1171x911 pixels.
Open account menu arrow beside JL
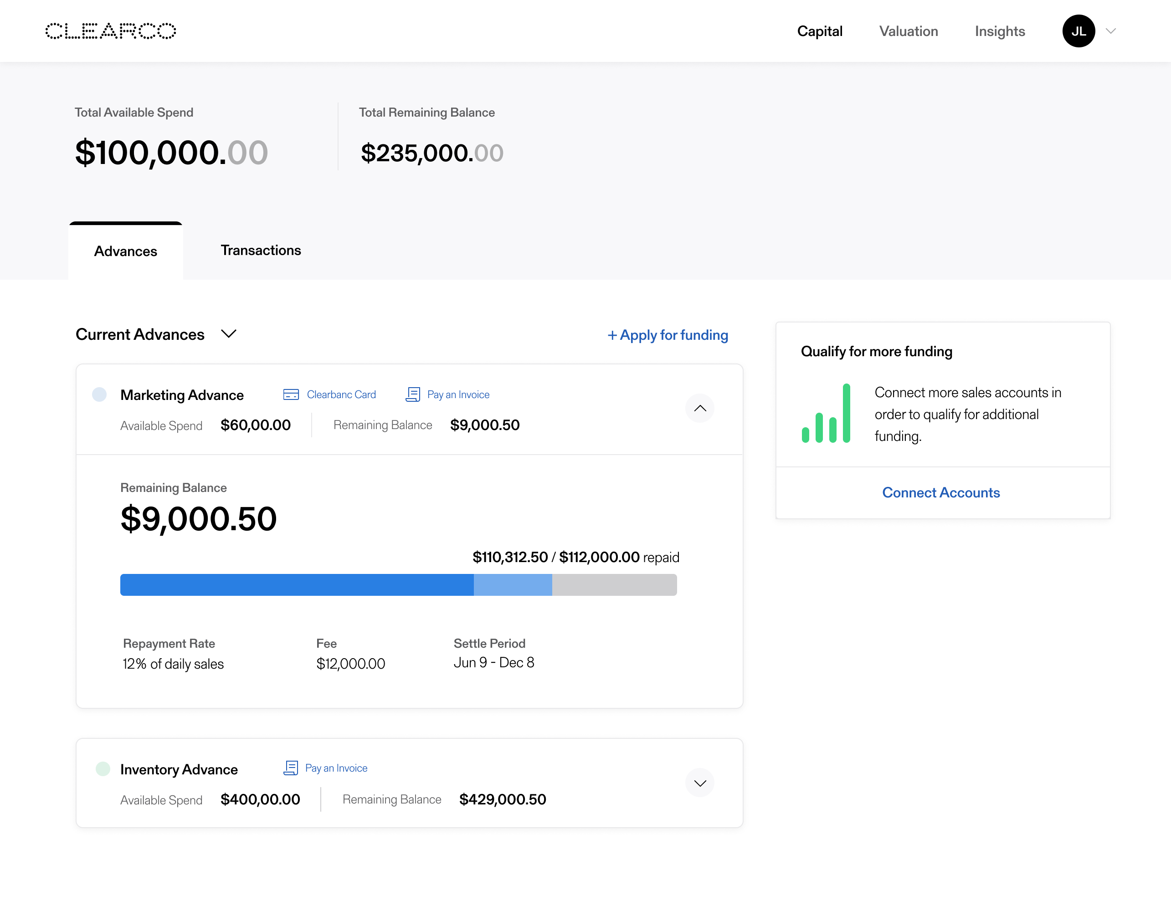(1111, 31)
